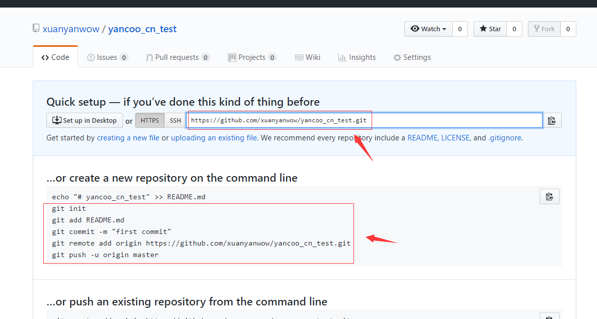Star the yancoo_cn_test repository
The height and width of the screenshot is (319, 597).
pyautogui.click(x=490, y=29)
